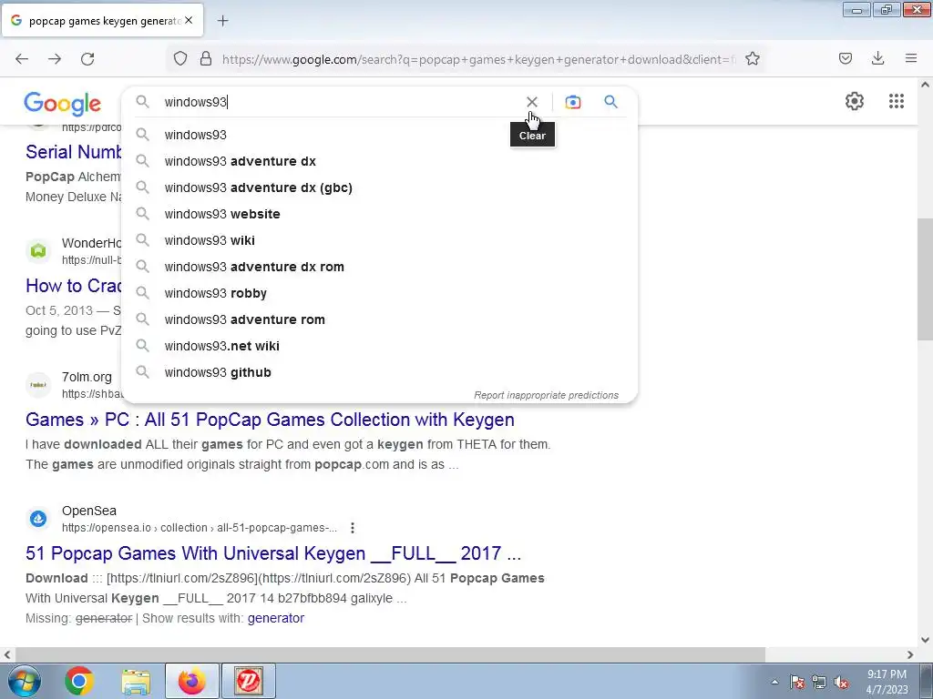Screen dimensions: 933x699
Task: View site security padlock info
Action: [x=206, y=59]
